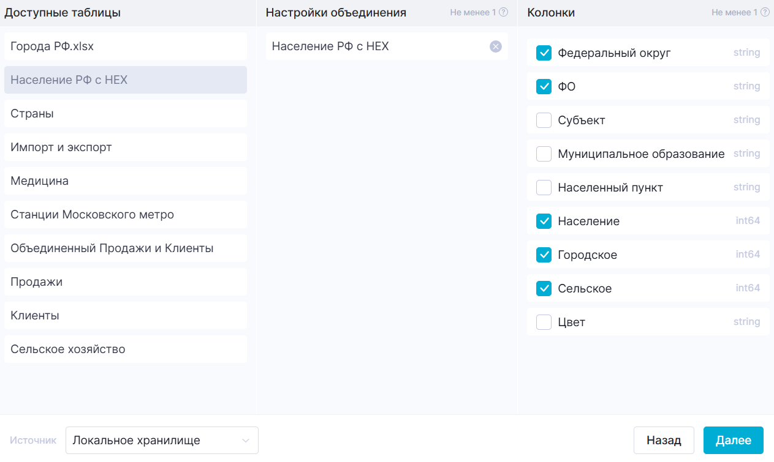Viewport: 774px width, 462px height.
Task: Uncheck the Сельское column
Action: pos(544,288)
